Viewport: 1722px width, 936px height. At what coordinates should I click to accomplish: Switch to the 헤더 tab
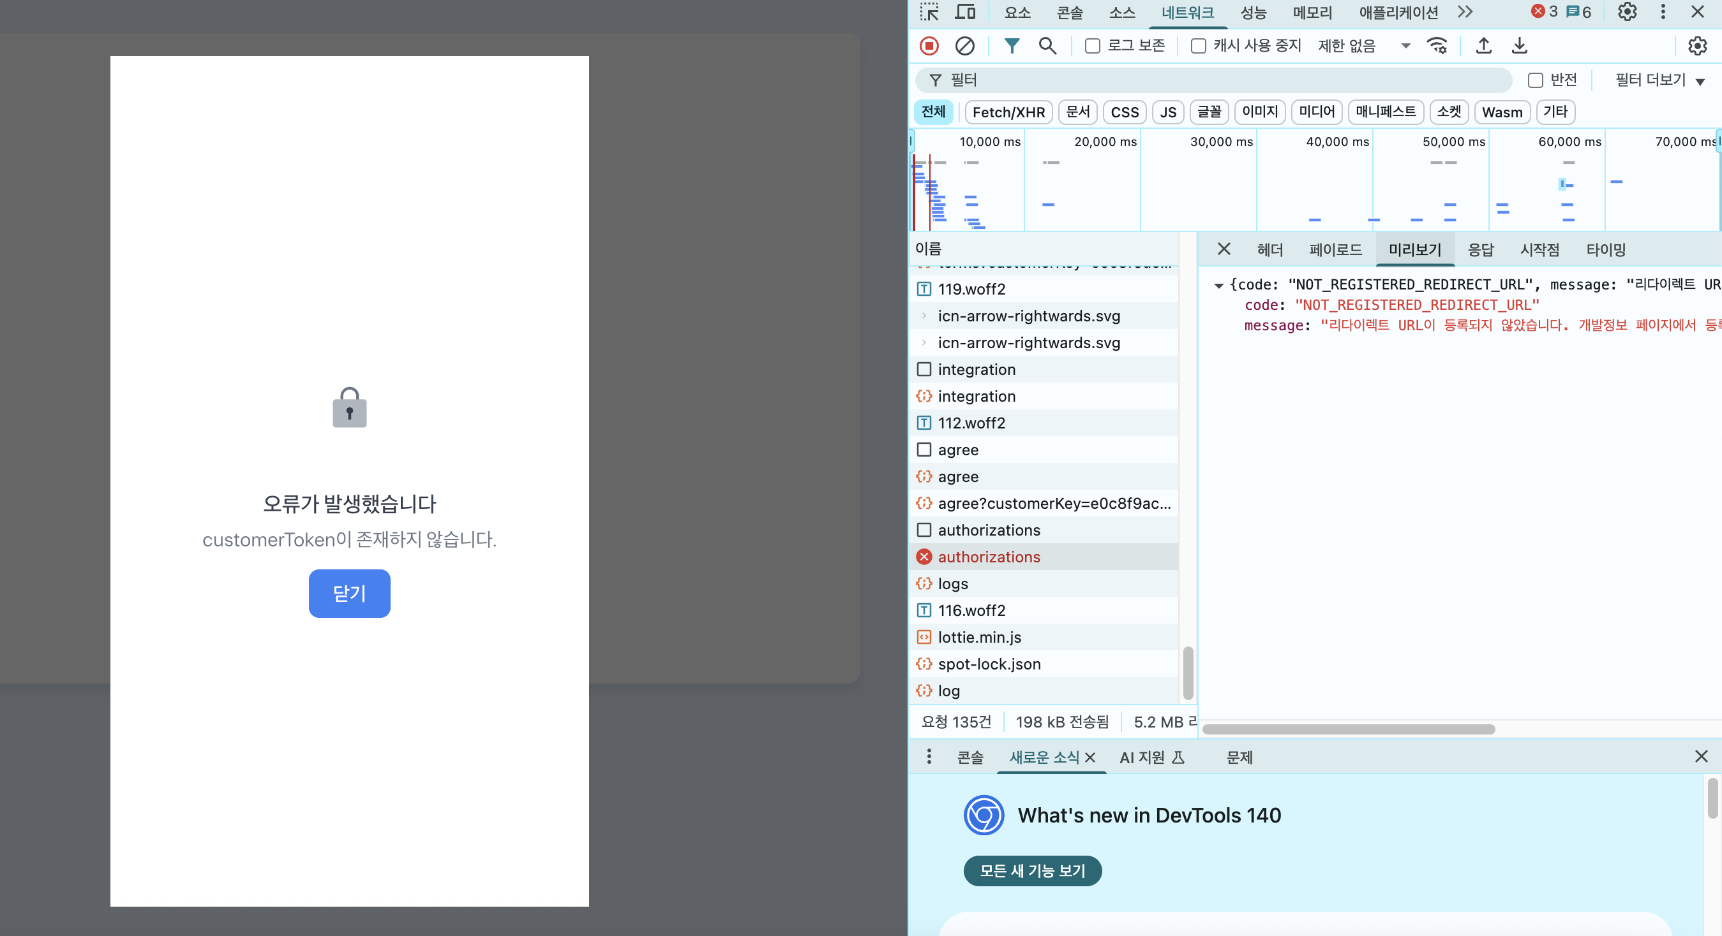tap(1269, 250)
